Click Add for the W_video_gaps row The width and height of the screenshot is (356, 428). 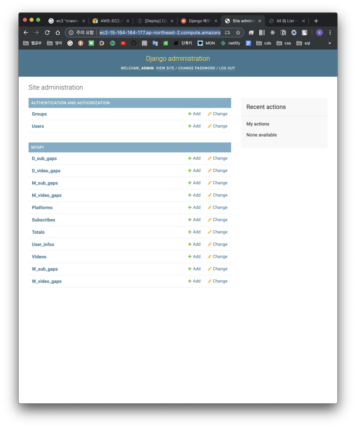pos(194,281)
